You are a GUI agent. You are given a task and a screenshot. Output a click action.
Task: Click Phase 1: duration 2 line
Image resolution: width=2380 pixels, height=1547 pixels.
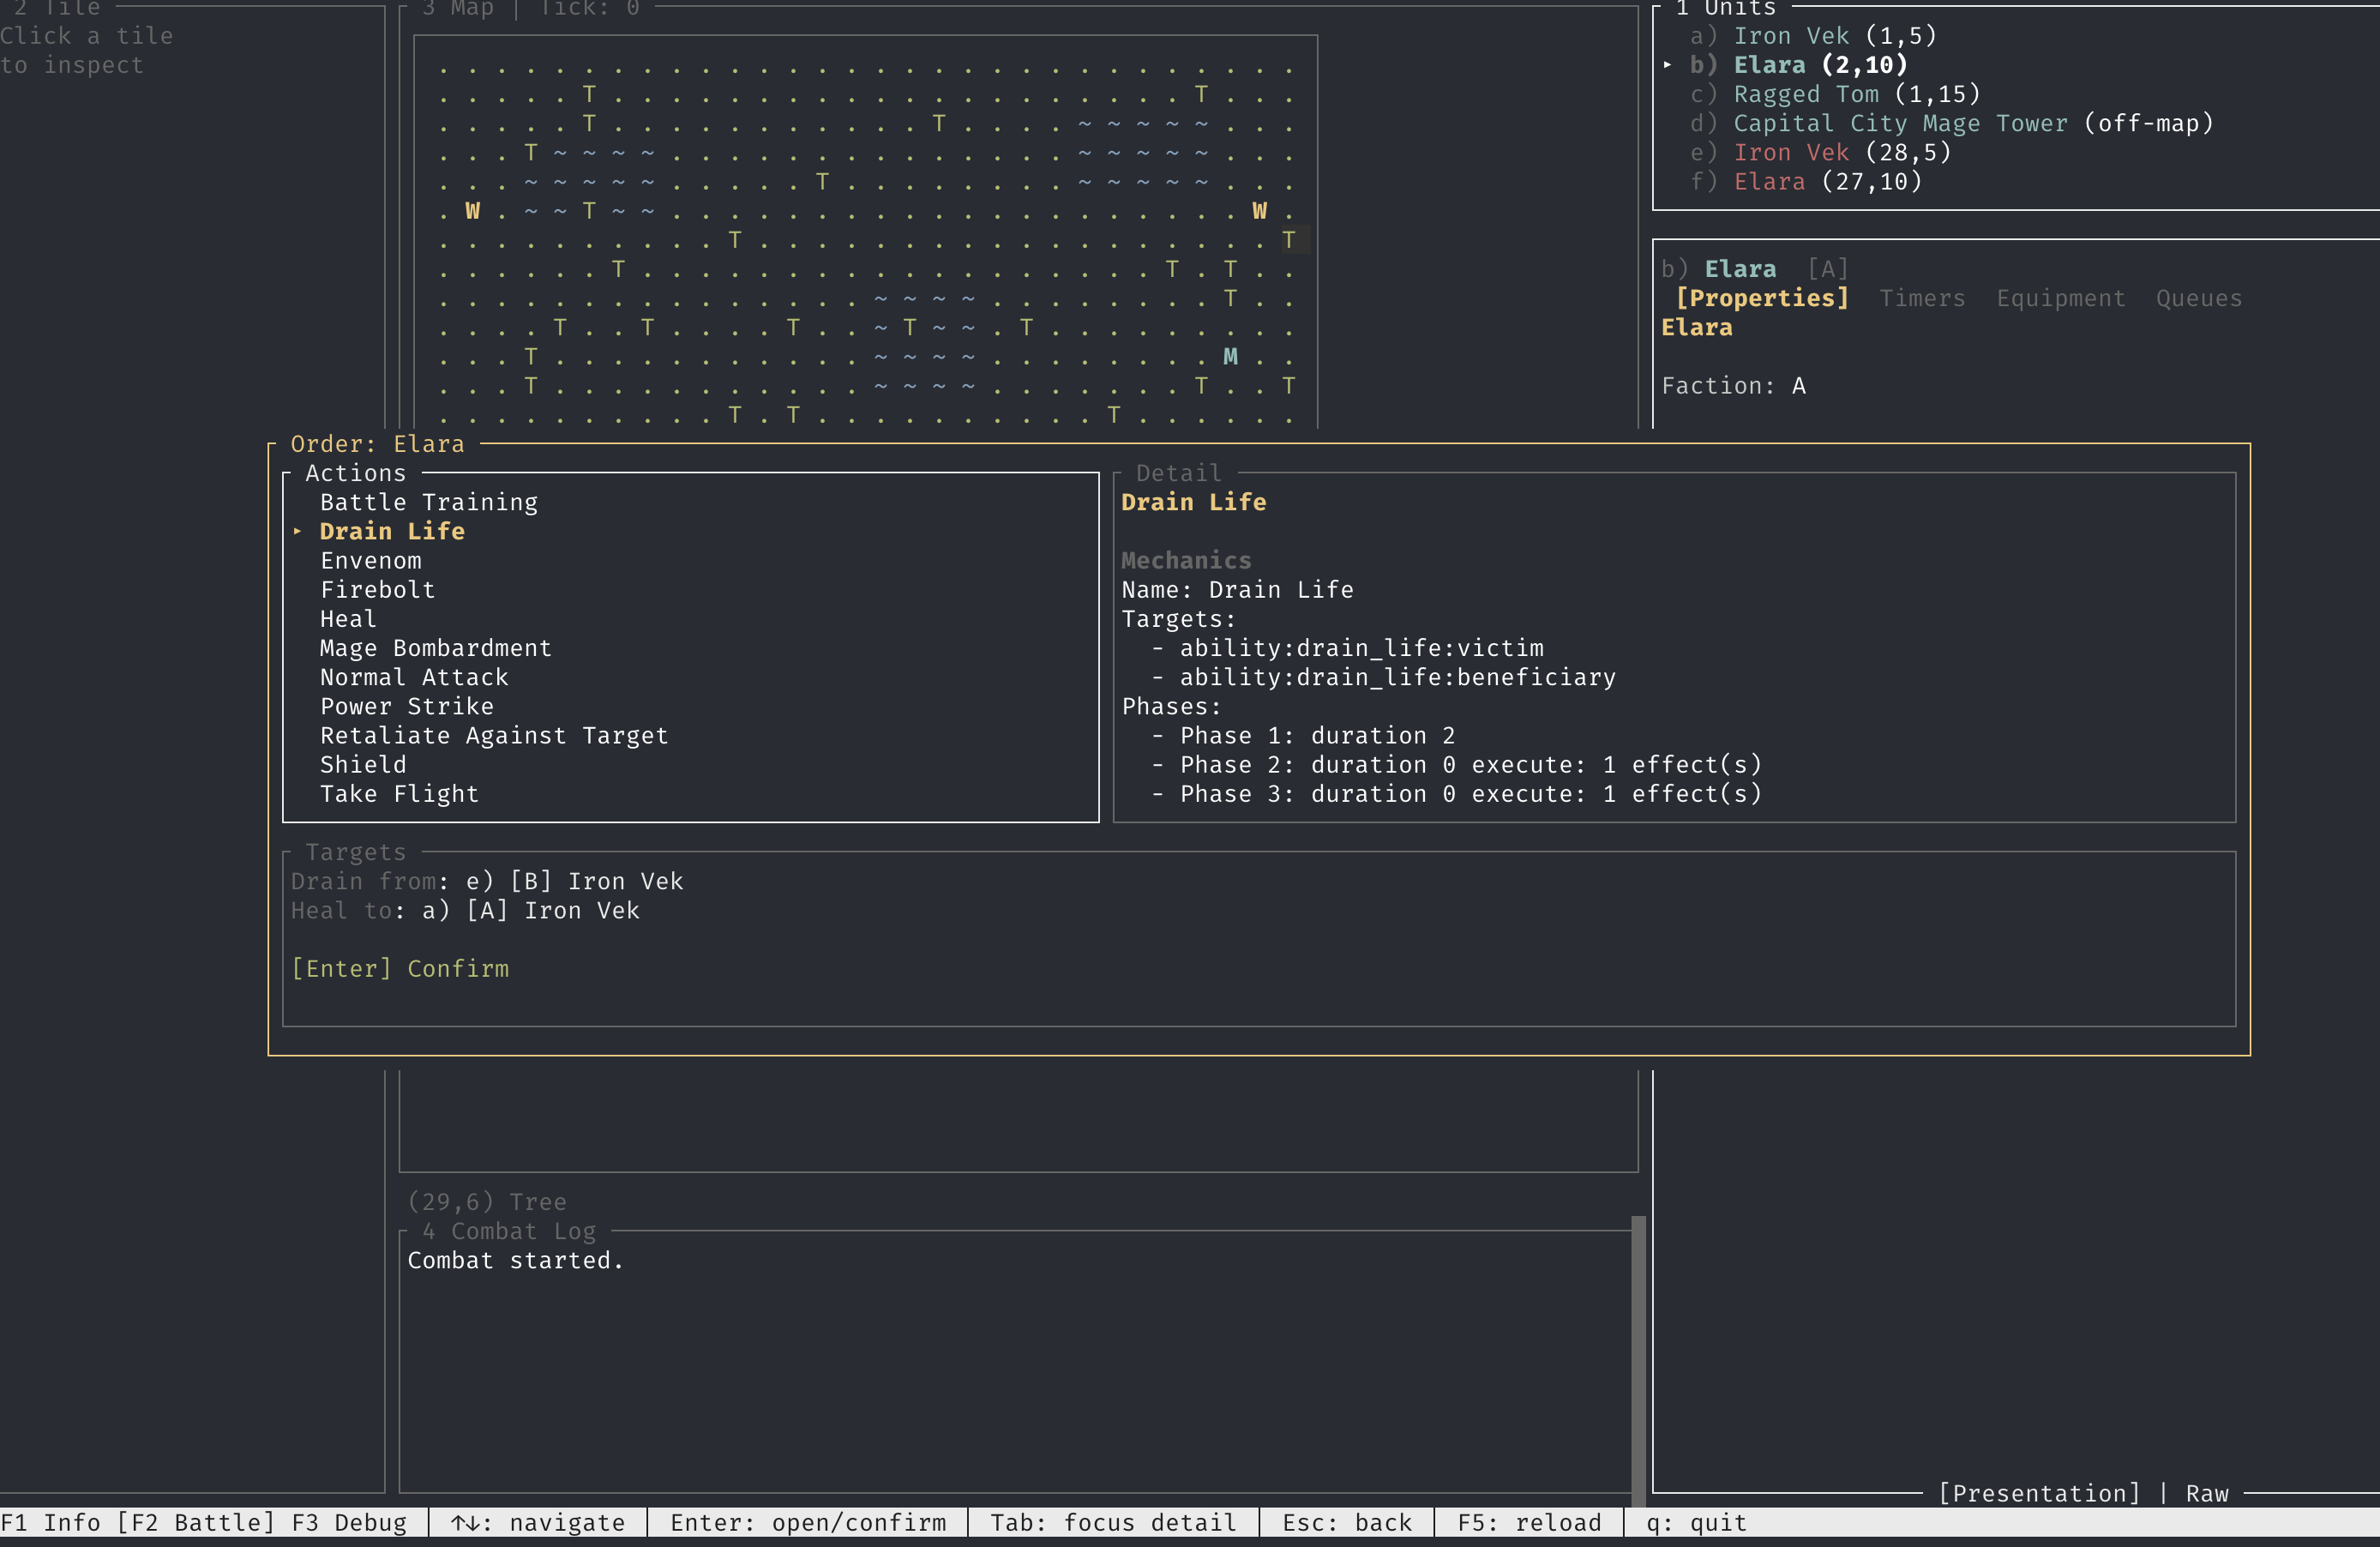1303,735
